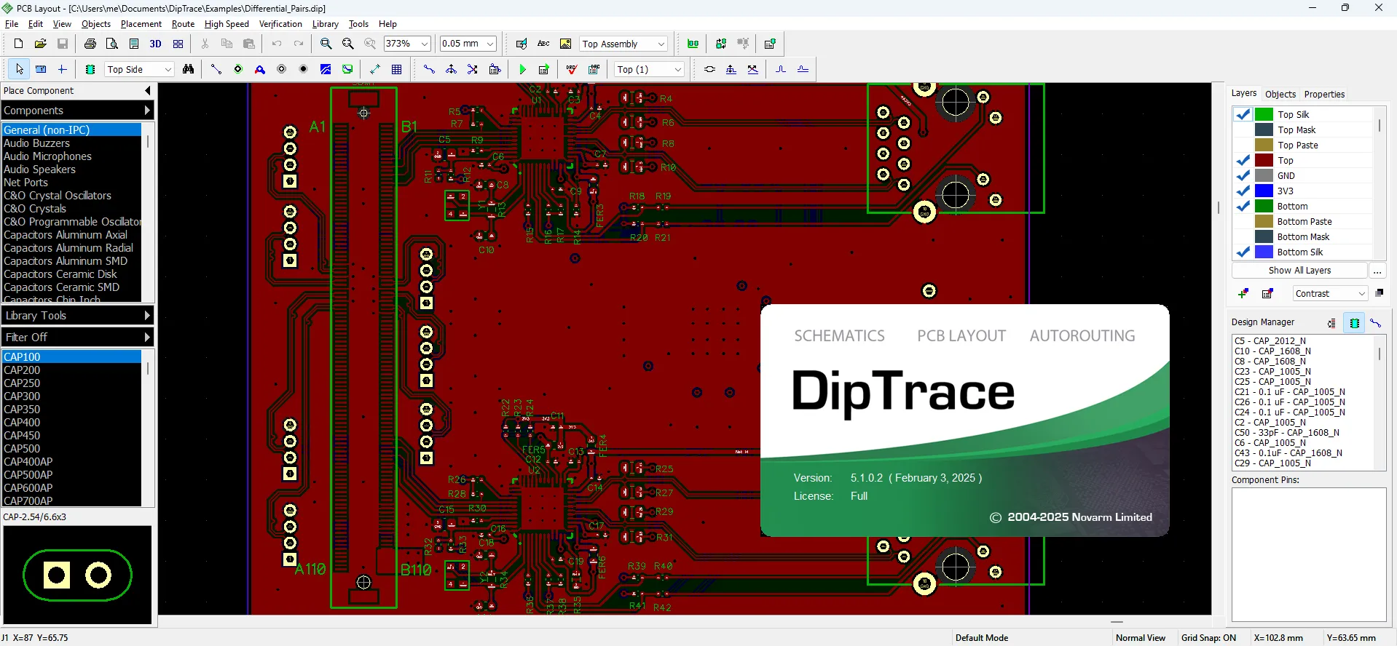Open the 0.05 mm grid size dropdown

(x=490, y=44)
